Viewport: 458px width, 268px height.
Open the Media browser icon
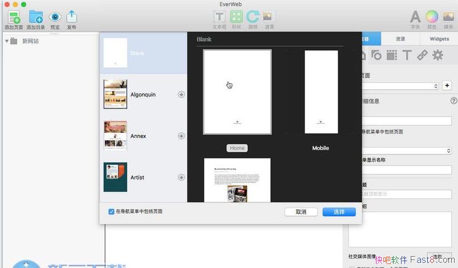coord(448,17)
